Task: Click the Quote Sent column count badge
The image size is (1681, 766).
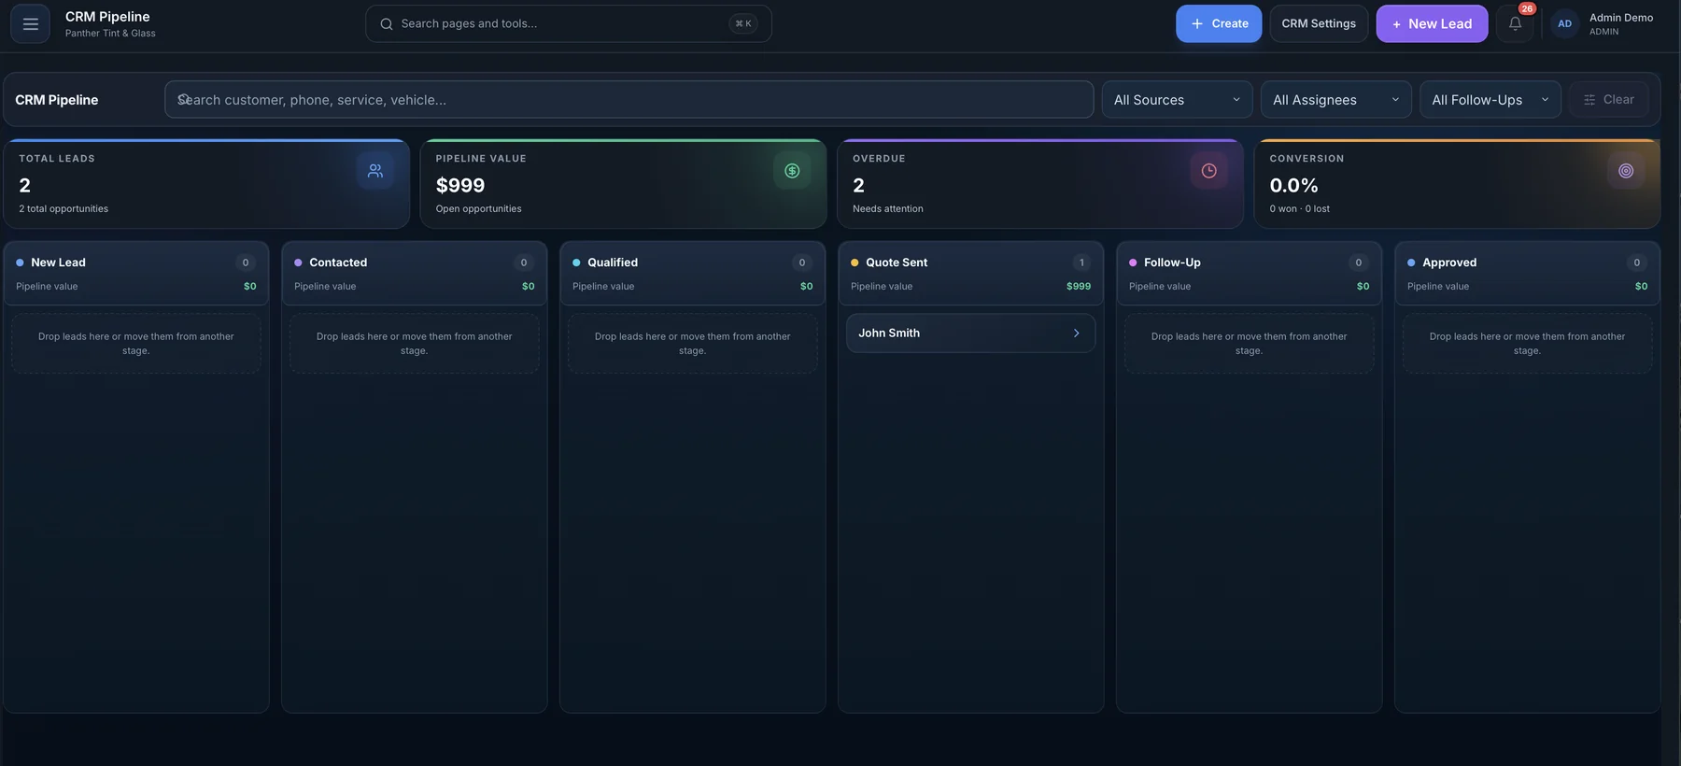Action: pos(1081,262)
